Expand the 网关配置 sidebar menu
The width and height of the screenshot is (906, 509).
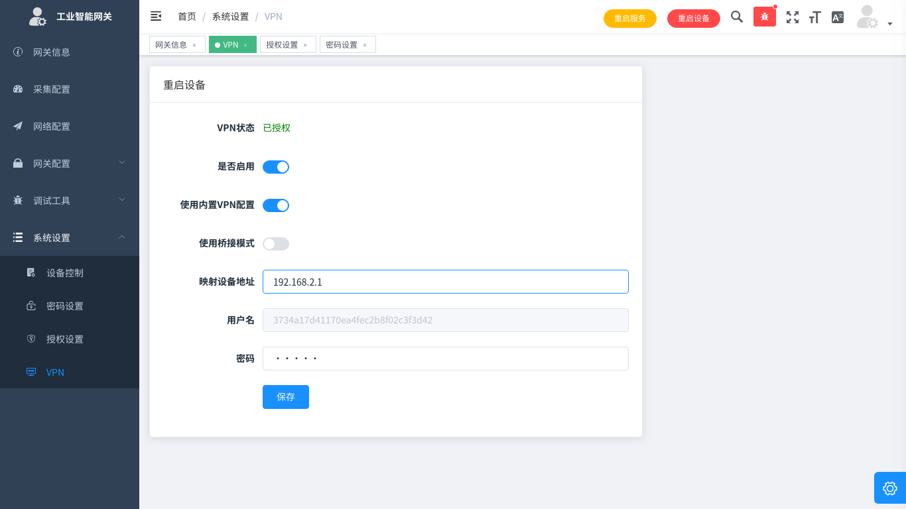click(70, 164)
